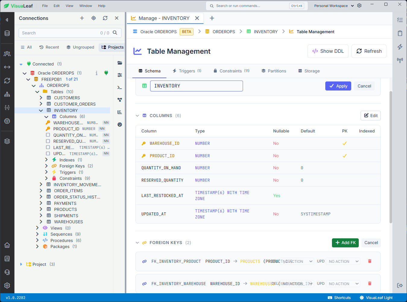This screenshot has width=407, height=302.
Task: Collapse the left sidebar using the arrow icon
Action: pyautogui.click(x=7, y=20)
